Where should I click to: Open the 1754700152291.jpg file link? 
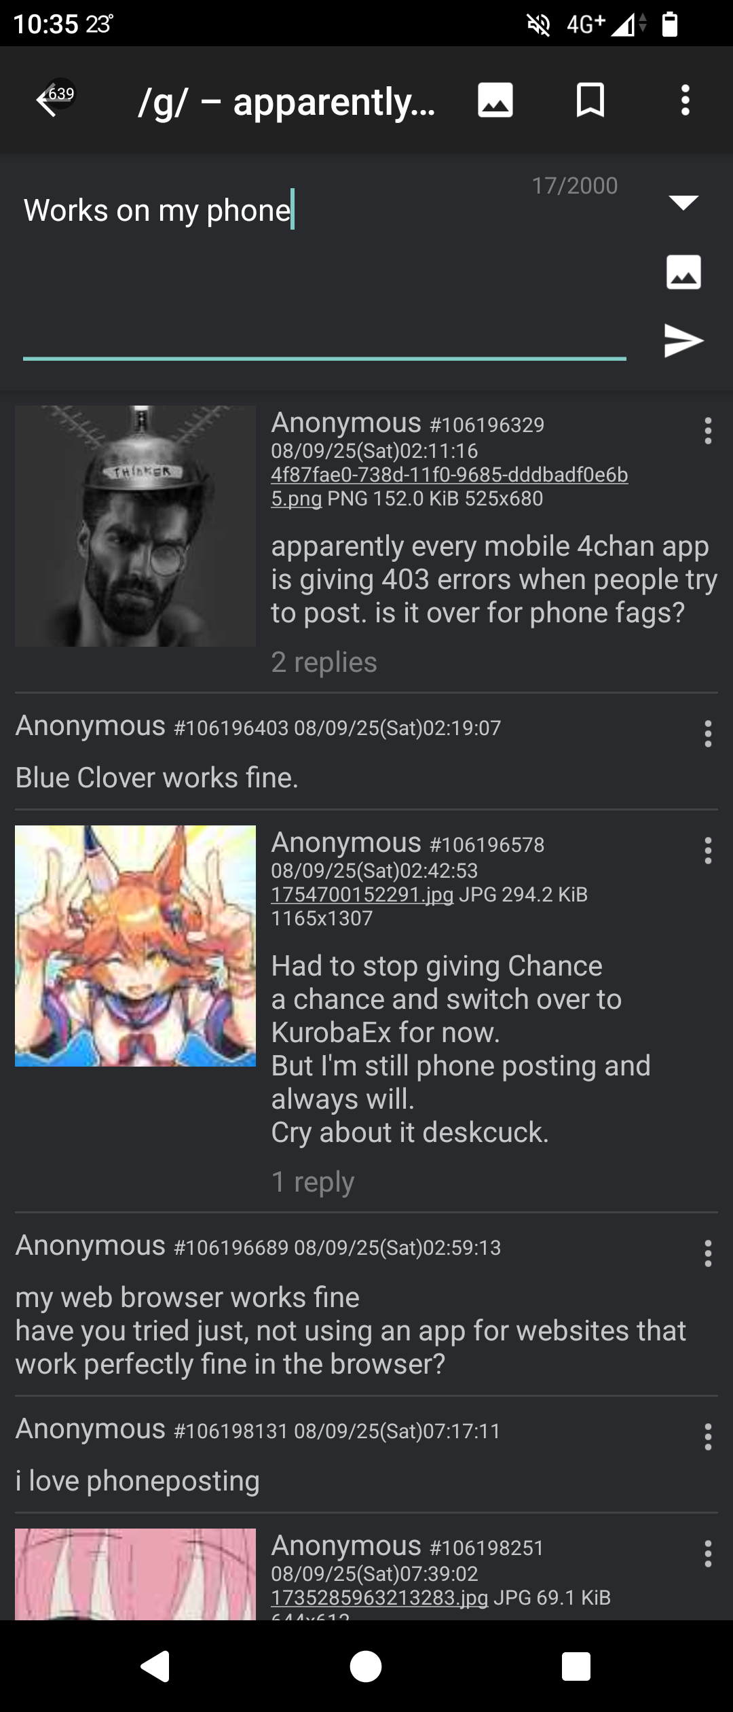tap(362, 894)
